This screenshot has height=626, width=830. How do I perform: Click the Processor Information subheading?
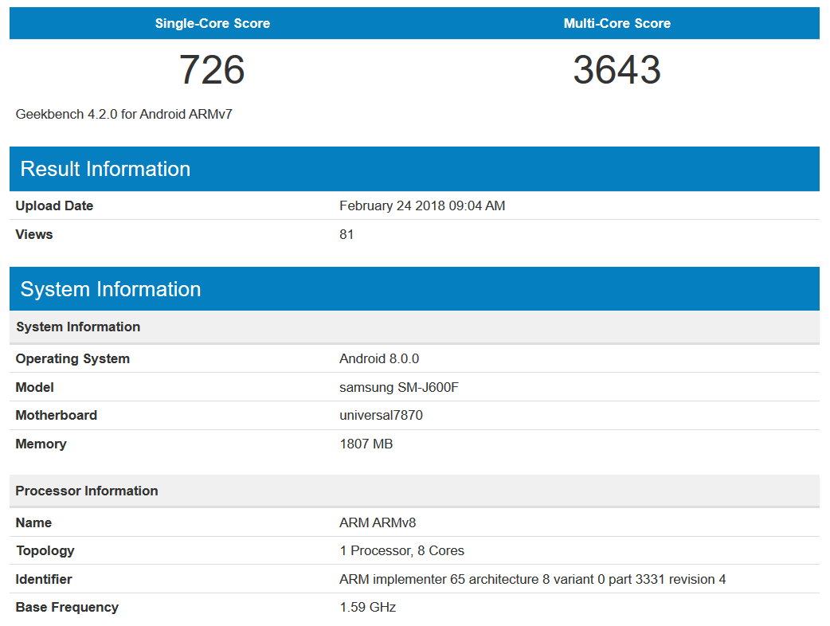coord(87,491)
